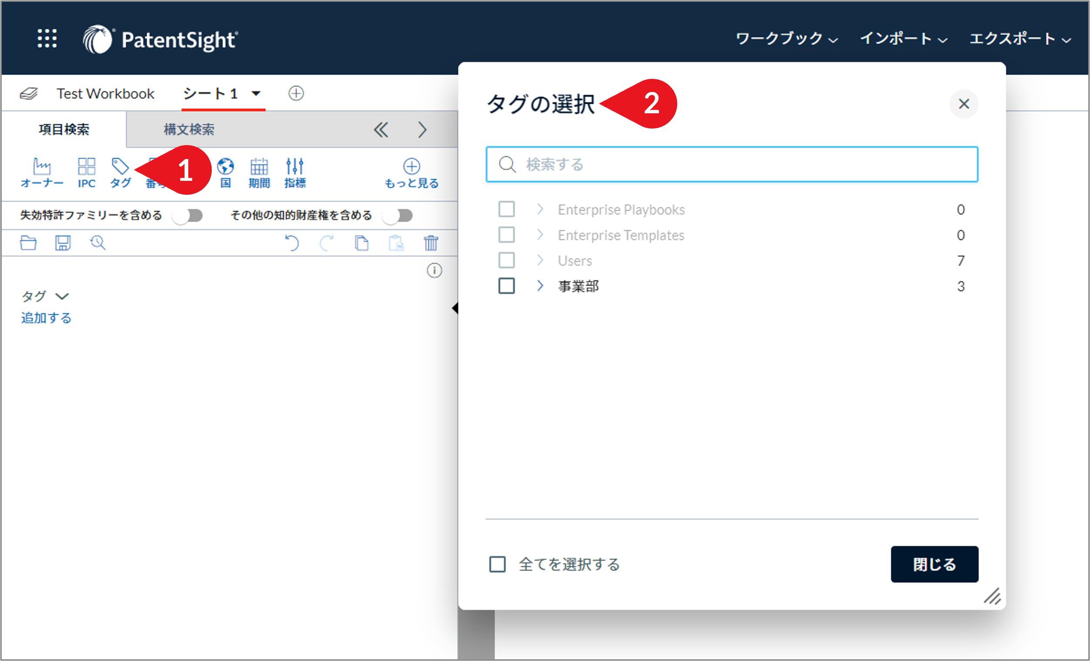Viewport: 1090px width, 661px height.
Task: Open the IPC classification filter icon
Action: point(87,167)
